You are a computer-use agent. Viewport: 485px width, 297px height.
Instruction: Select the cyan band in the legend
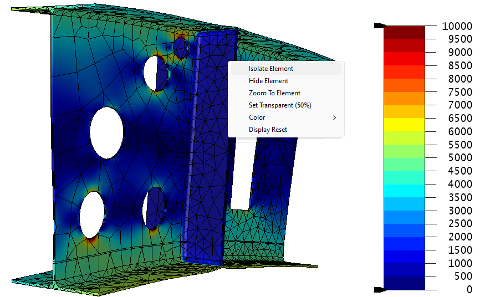[x=404, y=191]
